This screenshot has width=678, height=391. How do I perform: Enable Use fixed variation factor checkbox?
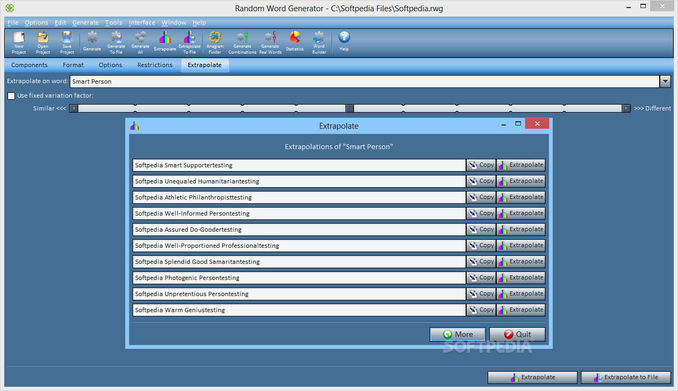pyautogui.click(x=11, y=96)
